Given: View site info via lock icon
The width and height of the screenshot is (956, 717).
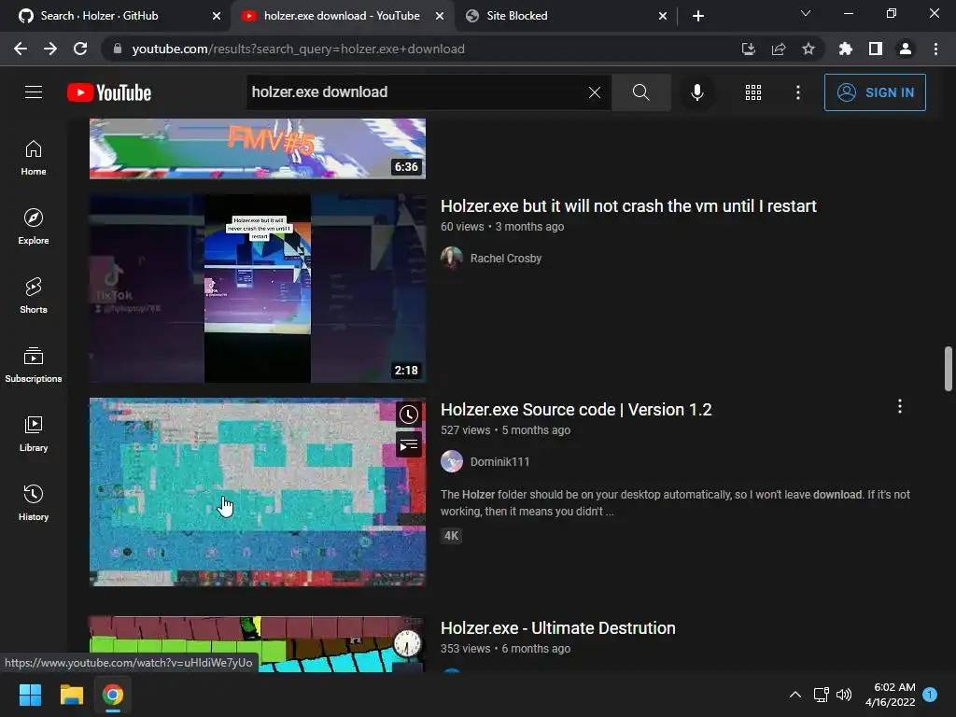Looking at the screenshot, I should [x=118, y=49].
